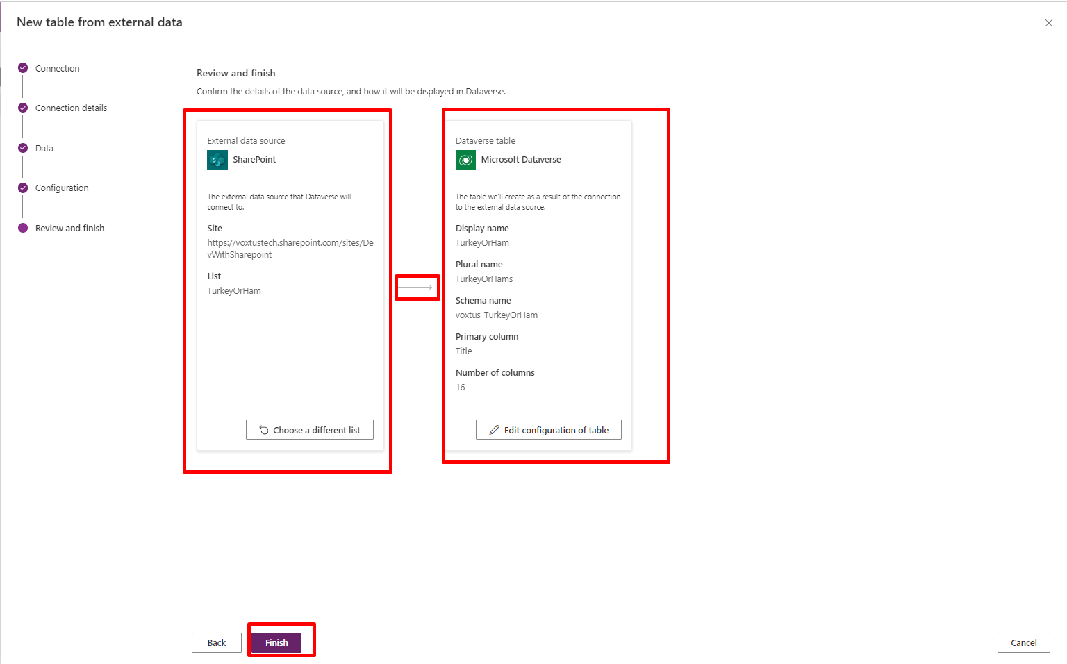Cancel the table creation wizard
The width and height of the screenshot is (1067, 664).
click(1023, 642)
